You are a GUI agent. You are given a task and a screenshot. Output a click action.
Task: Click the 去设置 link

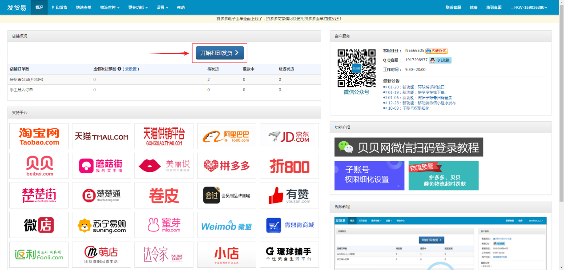pyautogui.click(x=131, y=69)
